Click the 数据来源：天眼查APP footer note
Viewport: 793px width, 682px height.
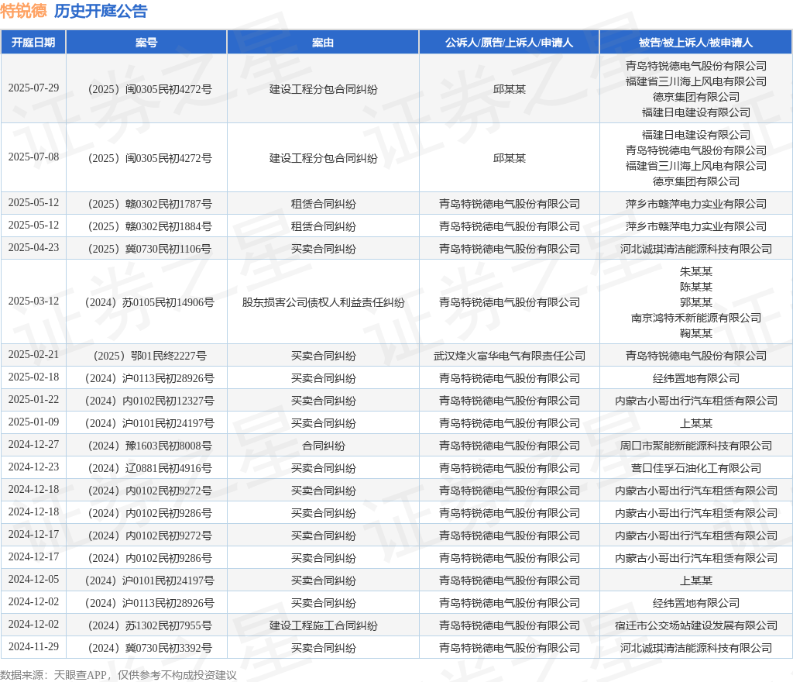tap(118, 675)
